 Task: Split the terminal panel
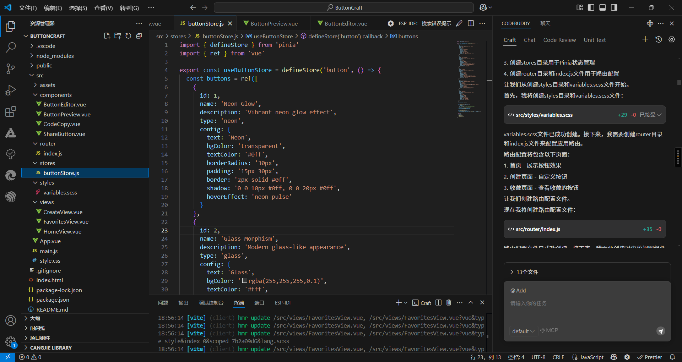click(438, 303)
